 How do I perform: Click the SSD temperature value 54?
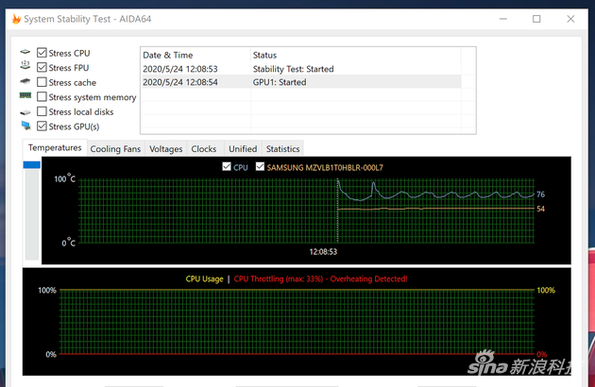540,209
